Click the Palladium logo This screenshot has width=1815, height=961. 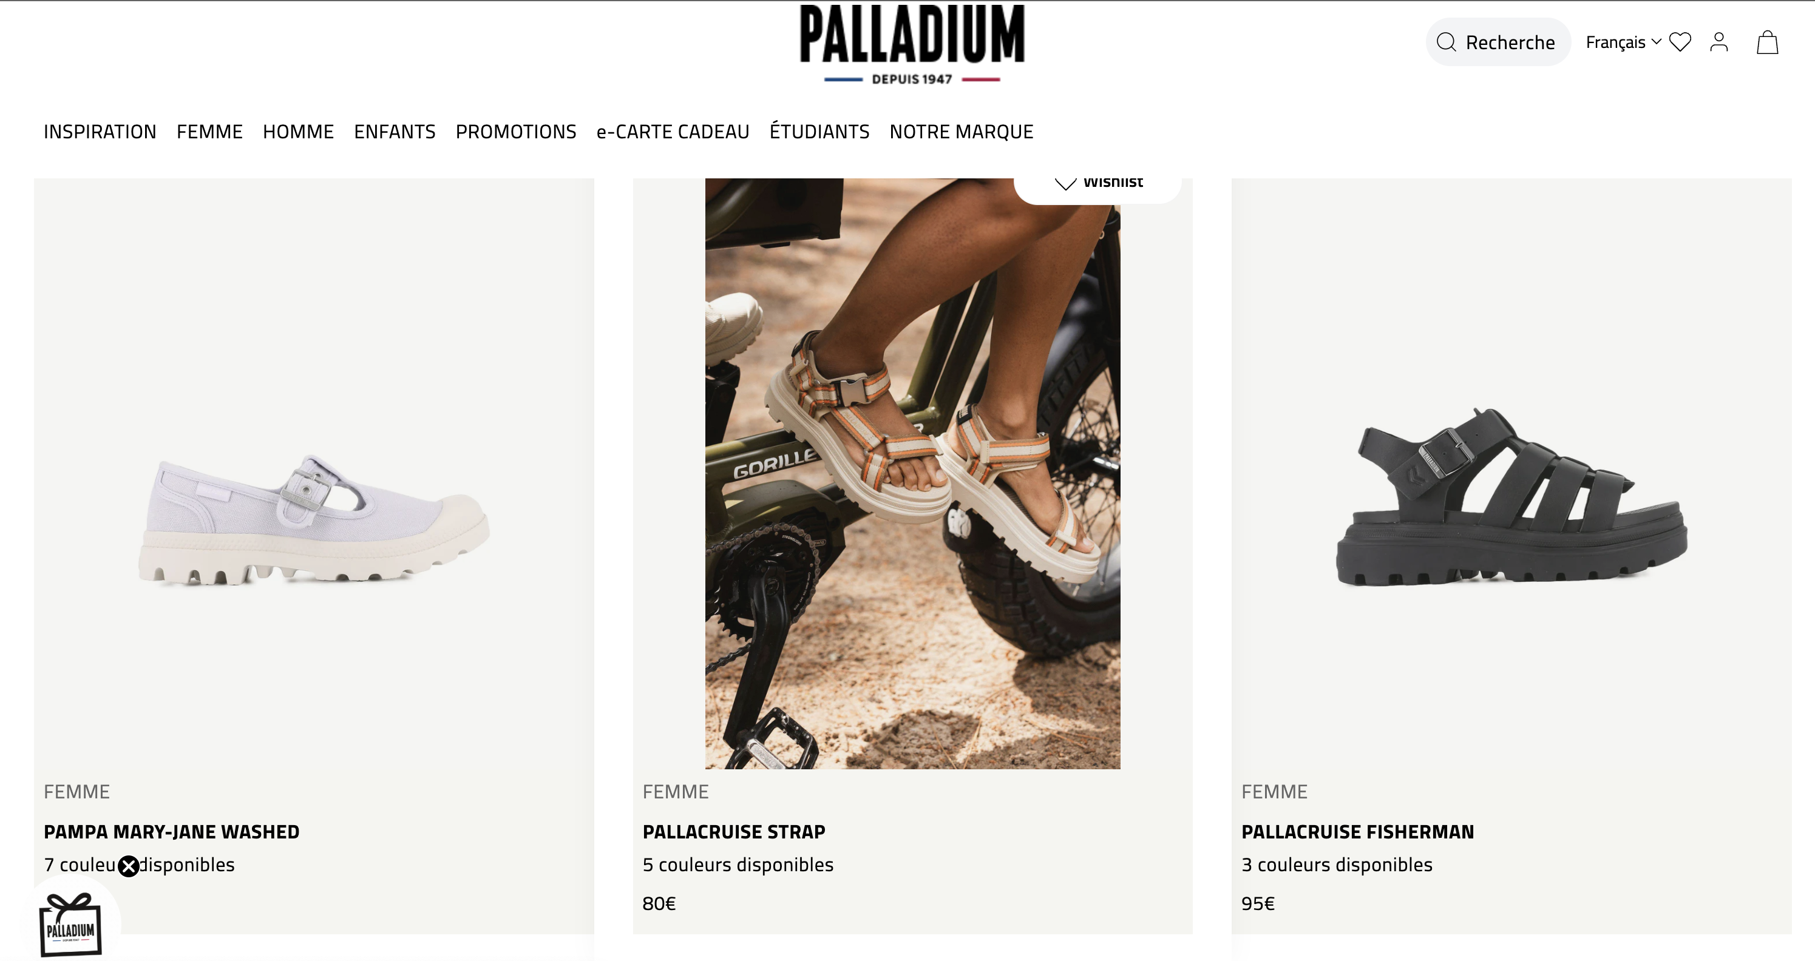[912, 44]
